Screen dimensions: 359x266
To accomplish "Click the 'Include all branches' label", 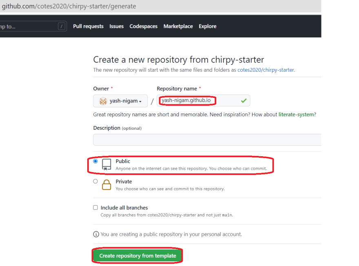I will (124, 208).
